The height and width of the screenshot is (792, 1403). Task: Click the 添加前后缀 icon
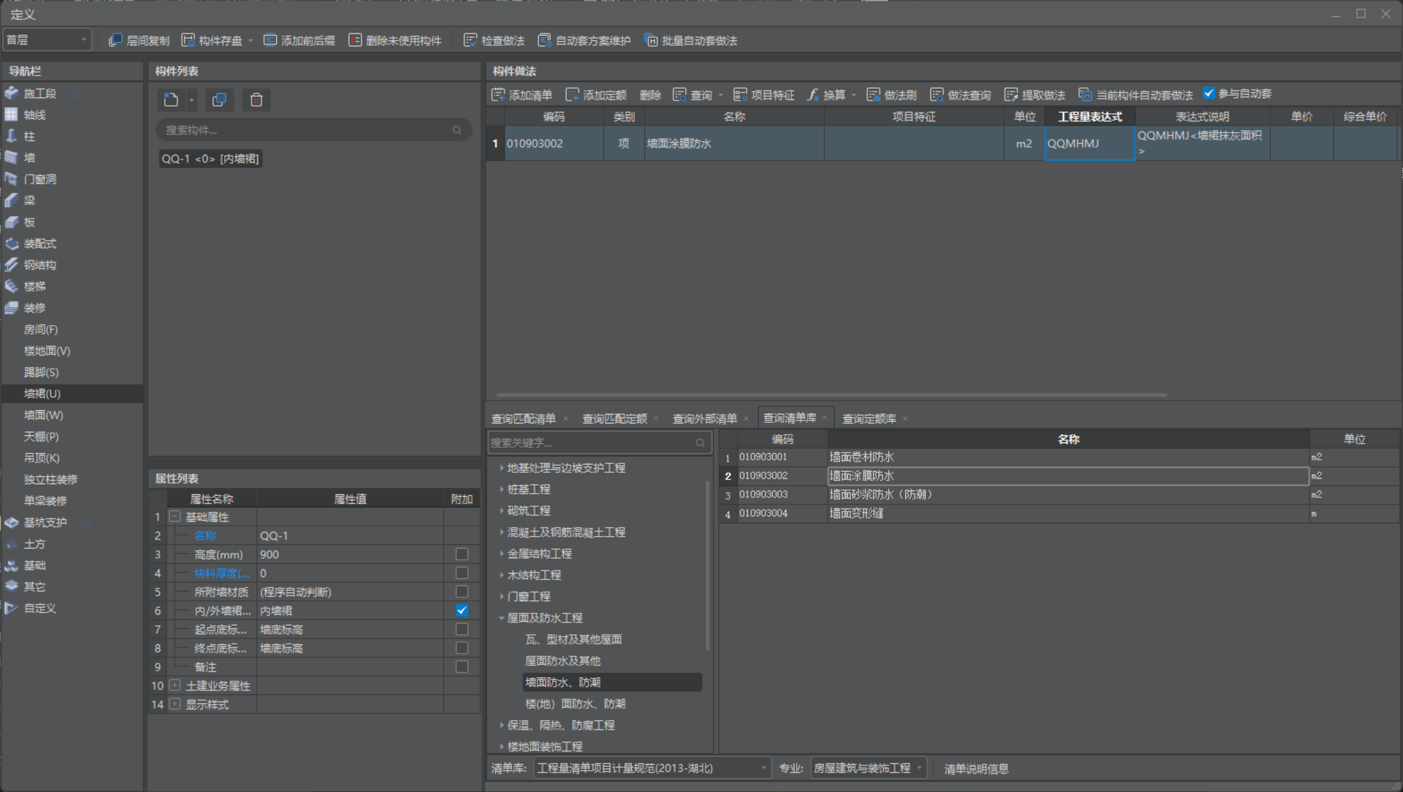270,40
